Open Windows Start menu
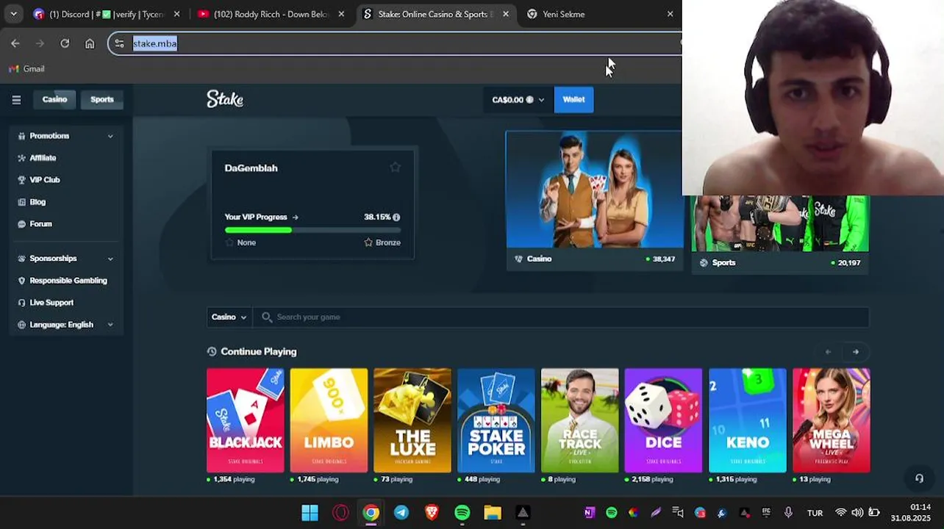 point(310,513)
